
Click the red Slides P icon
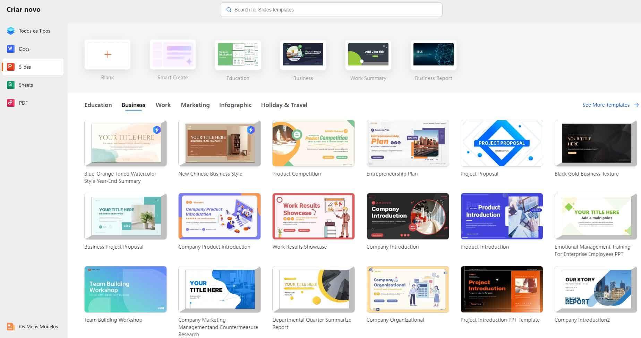coord(11,67)
